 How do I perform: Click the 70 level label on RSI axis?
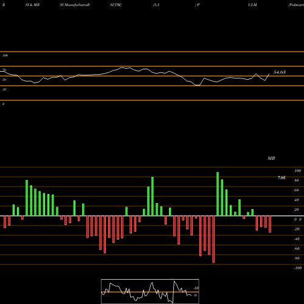click(x=4, y=70)
